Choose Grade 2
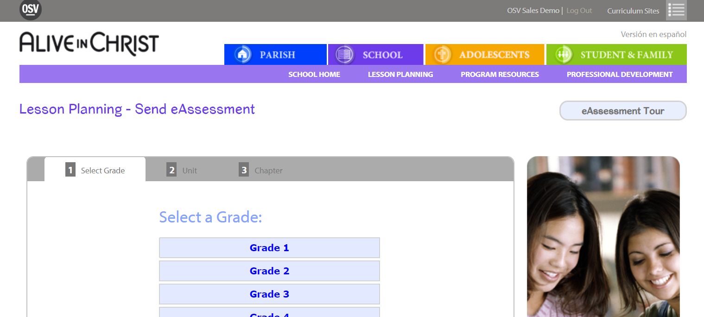Image resolution: width=704 pixels, height=317 pixels. pyautogui.click(x=269, y=271)
